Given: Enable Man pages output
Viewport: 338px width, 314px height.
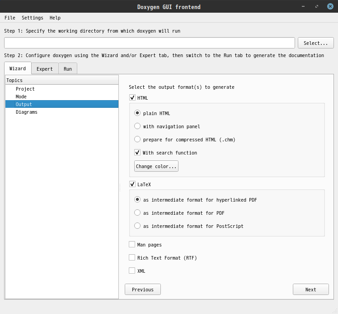Looking at the screenshot, I should (x=132, y=244).
